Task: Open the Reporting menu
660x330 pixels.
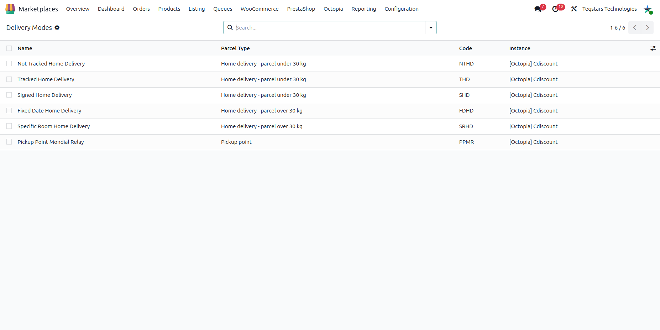Action: point(363,9)
